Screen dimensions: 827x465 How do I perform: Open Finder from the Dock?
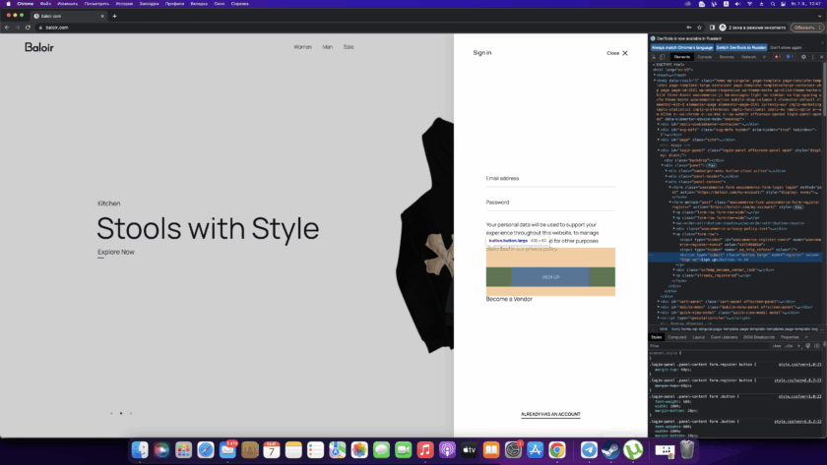tap(140, 449)
